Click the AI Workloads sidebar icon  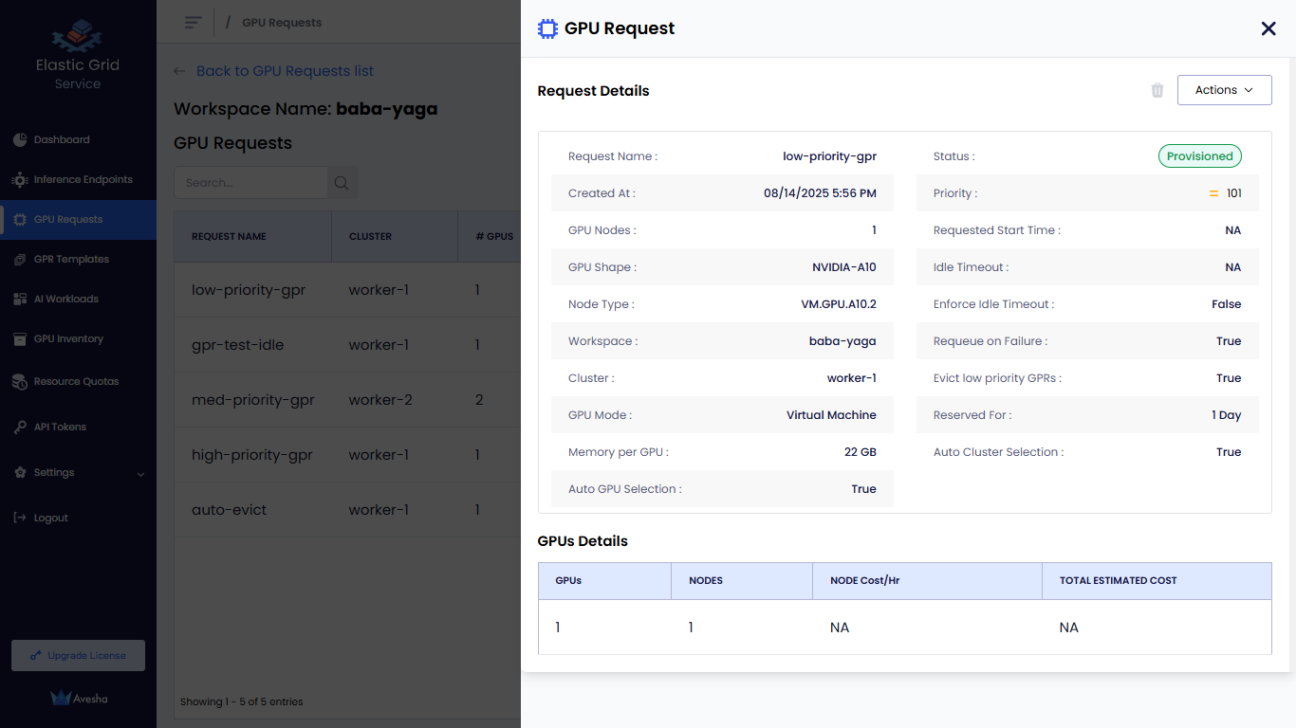[20, 299]
